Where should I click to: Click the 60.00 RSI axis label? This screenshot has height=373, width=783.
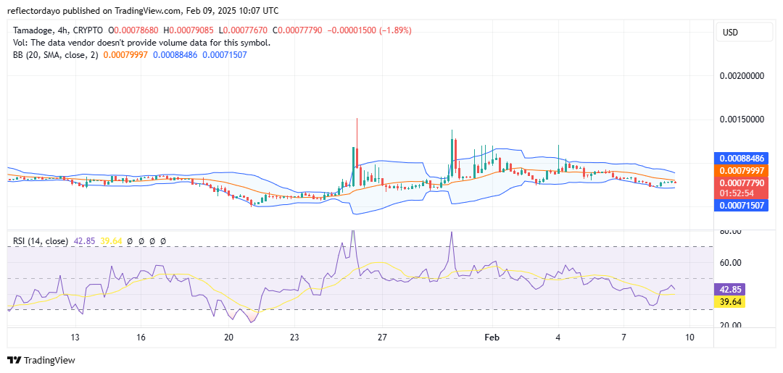(x=731, y=263)
